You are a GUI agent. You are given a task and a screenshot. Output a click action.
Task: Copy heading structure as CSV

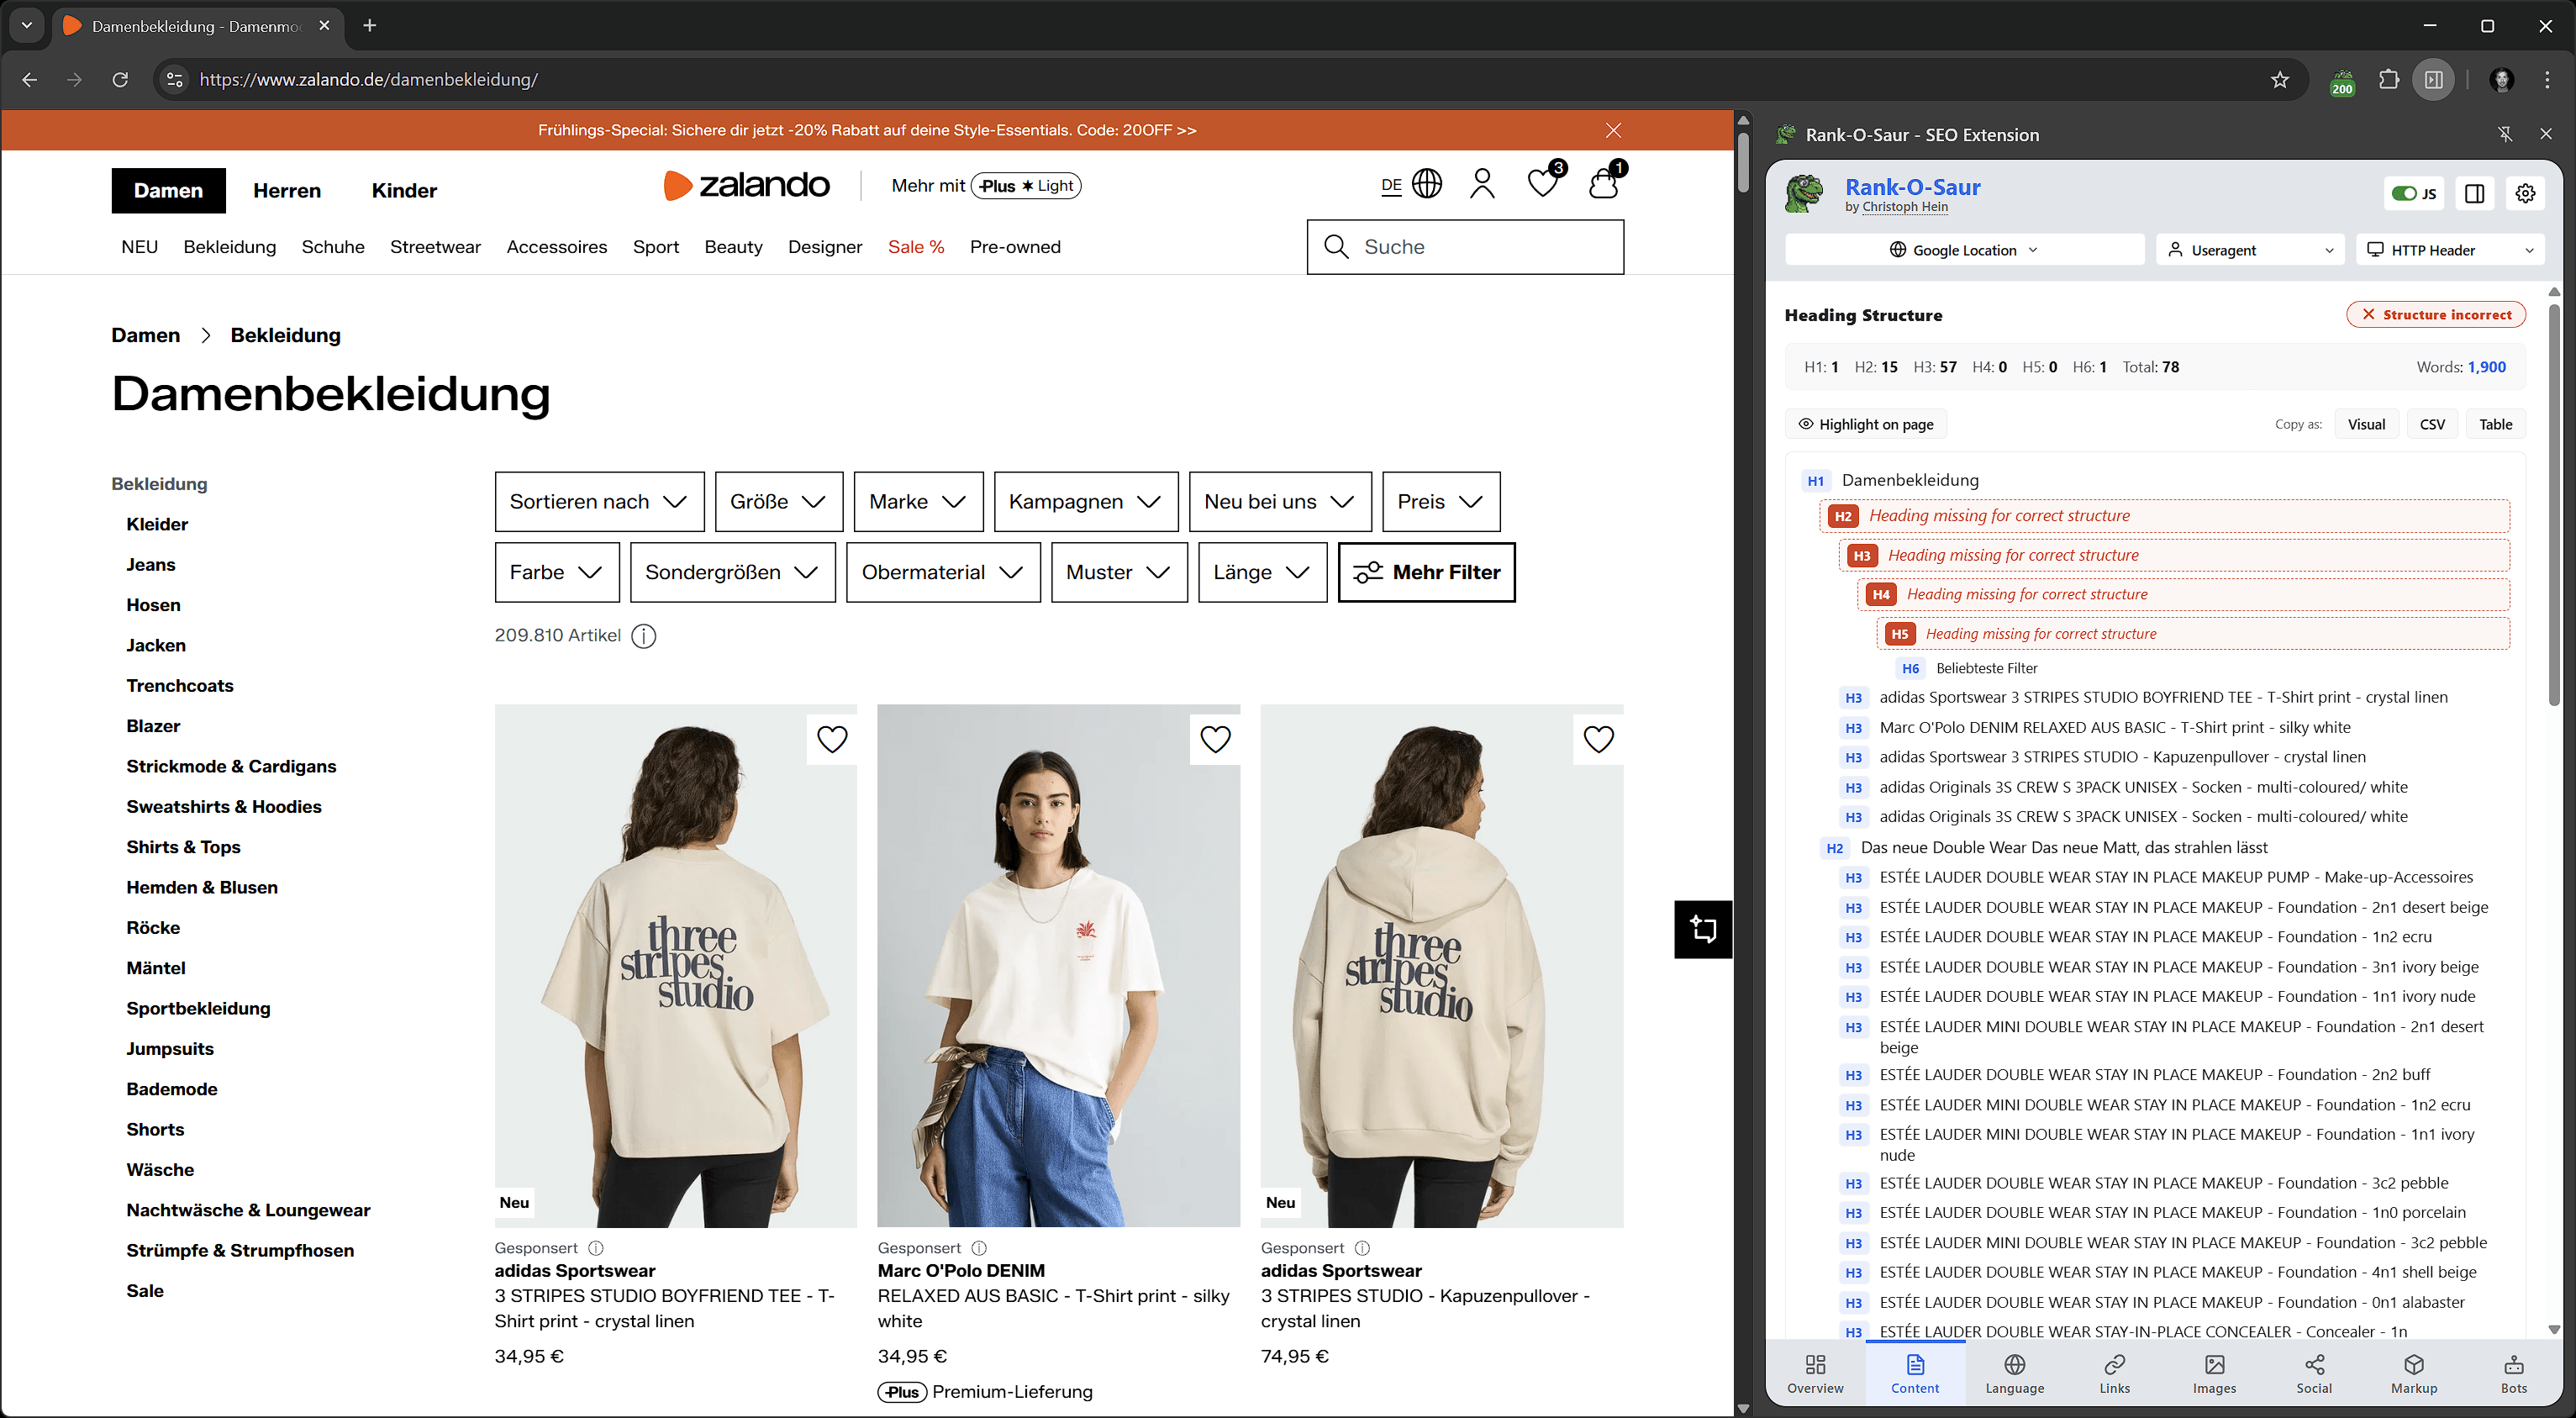2431,424
